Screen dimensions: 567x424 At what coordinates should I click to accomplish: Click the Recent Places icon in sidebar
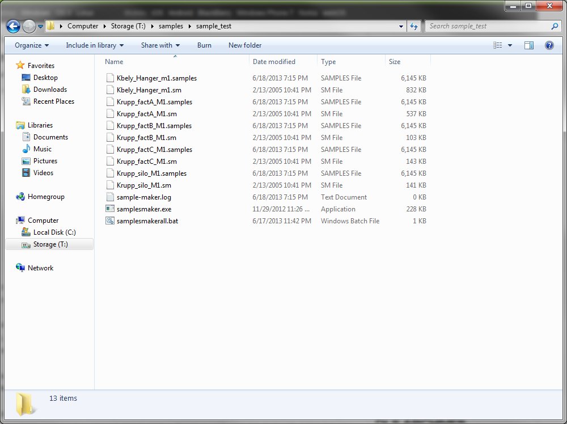(26, 101)
